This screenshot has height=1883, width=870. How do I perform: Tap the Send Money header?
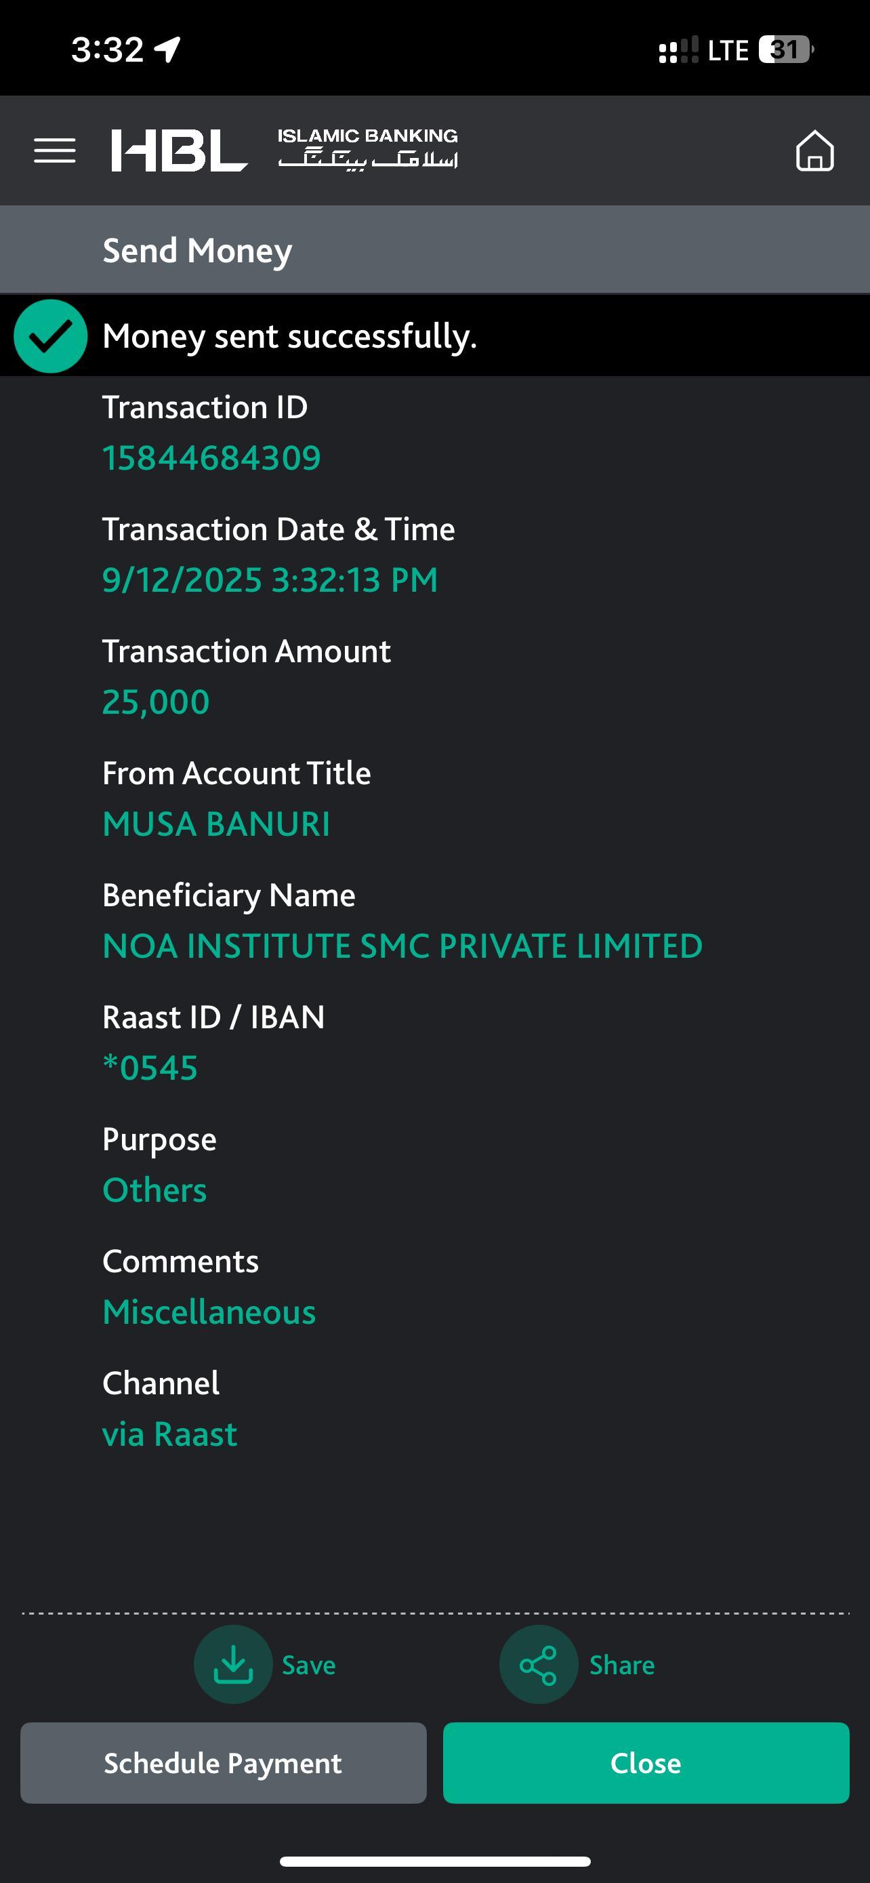197,250
